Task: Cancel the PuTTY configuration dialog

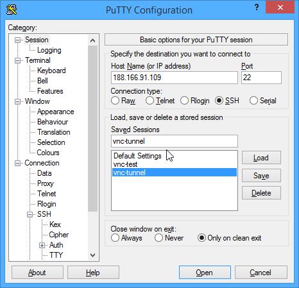Action: [261, 273]
